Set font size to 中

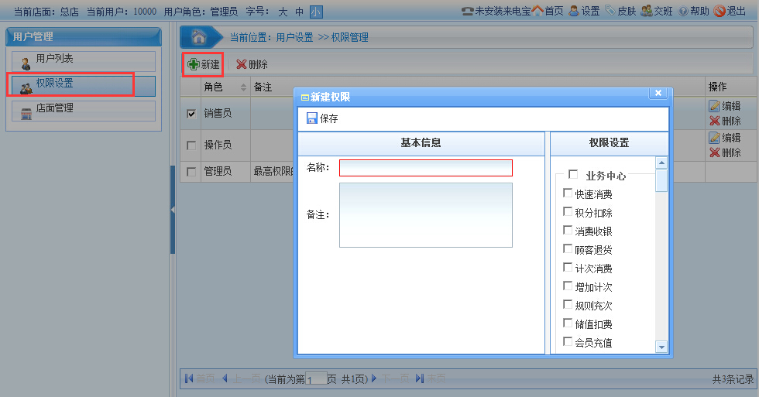tap(299, 12)
